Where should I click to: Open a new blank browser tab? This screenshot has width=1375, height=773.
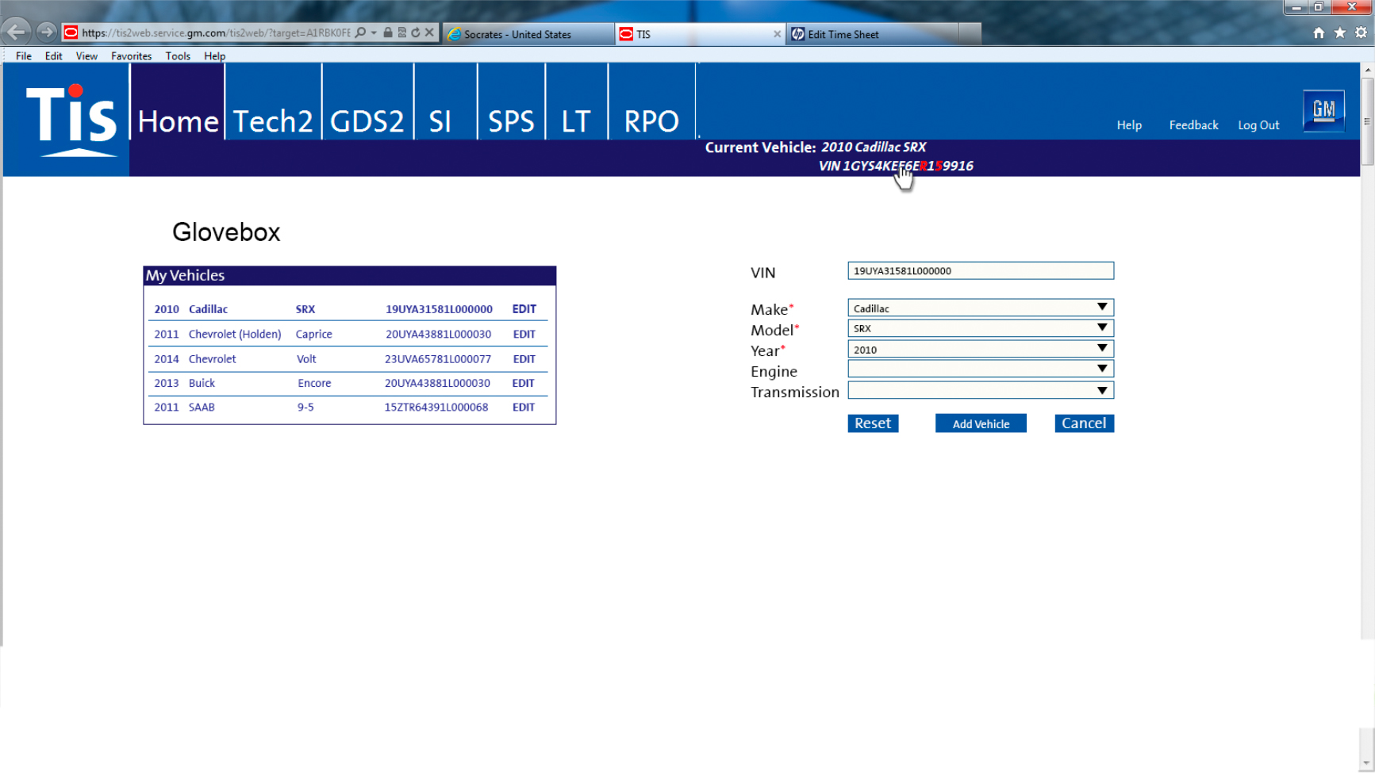(970, 34)
